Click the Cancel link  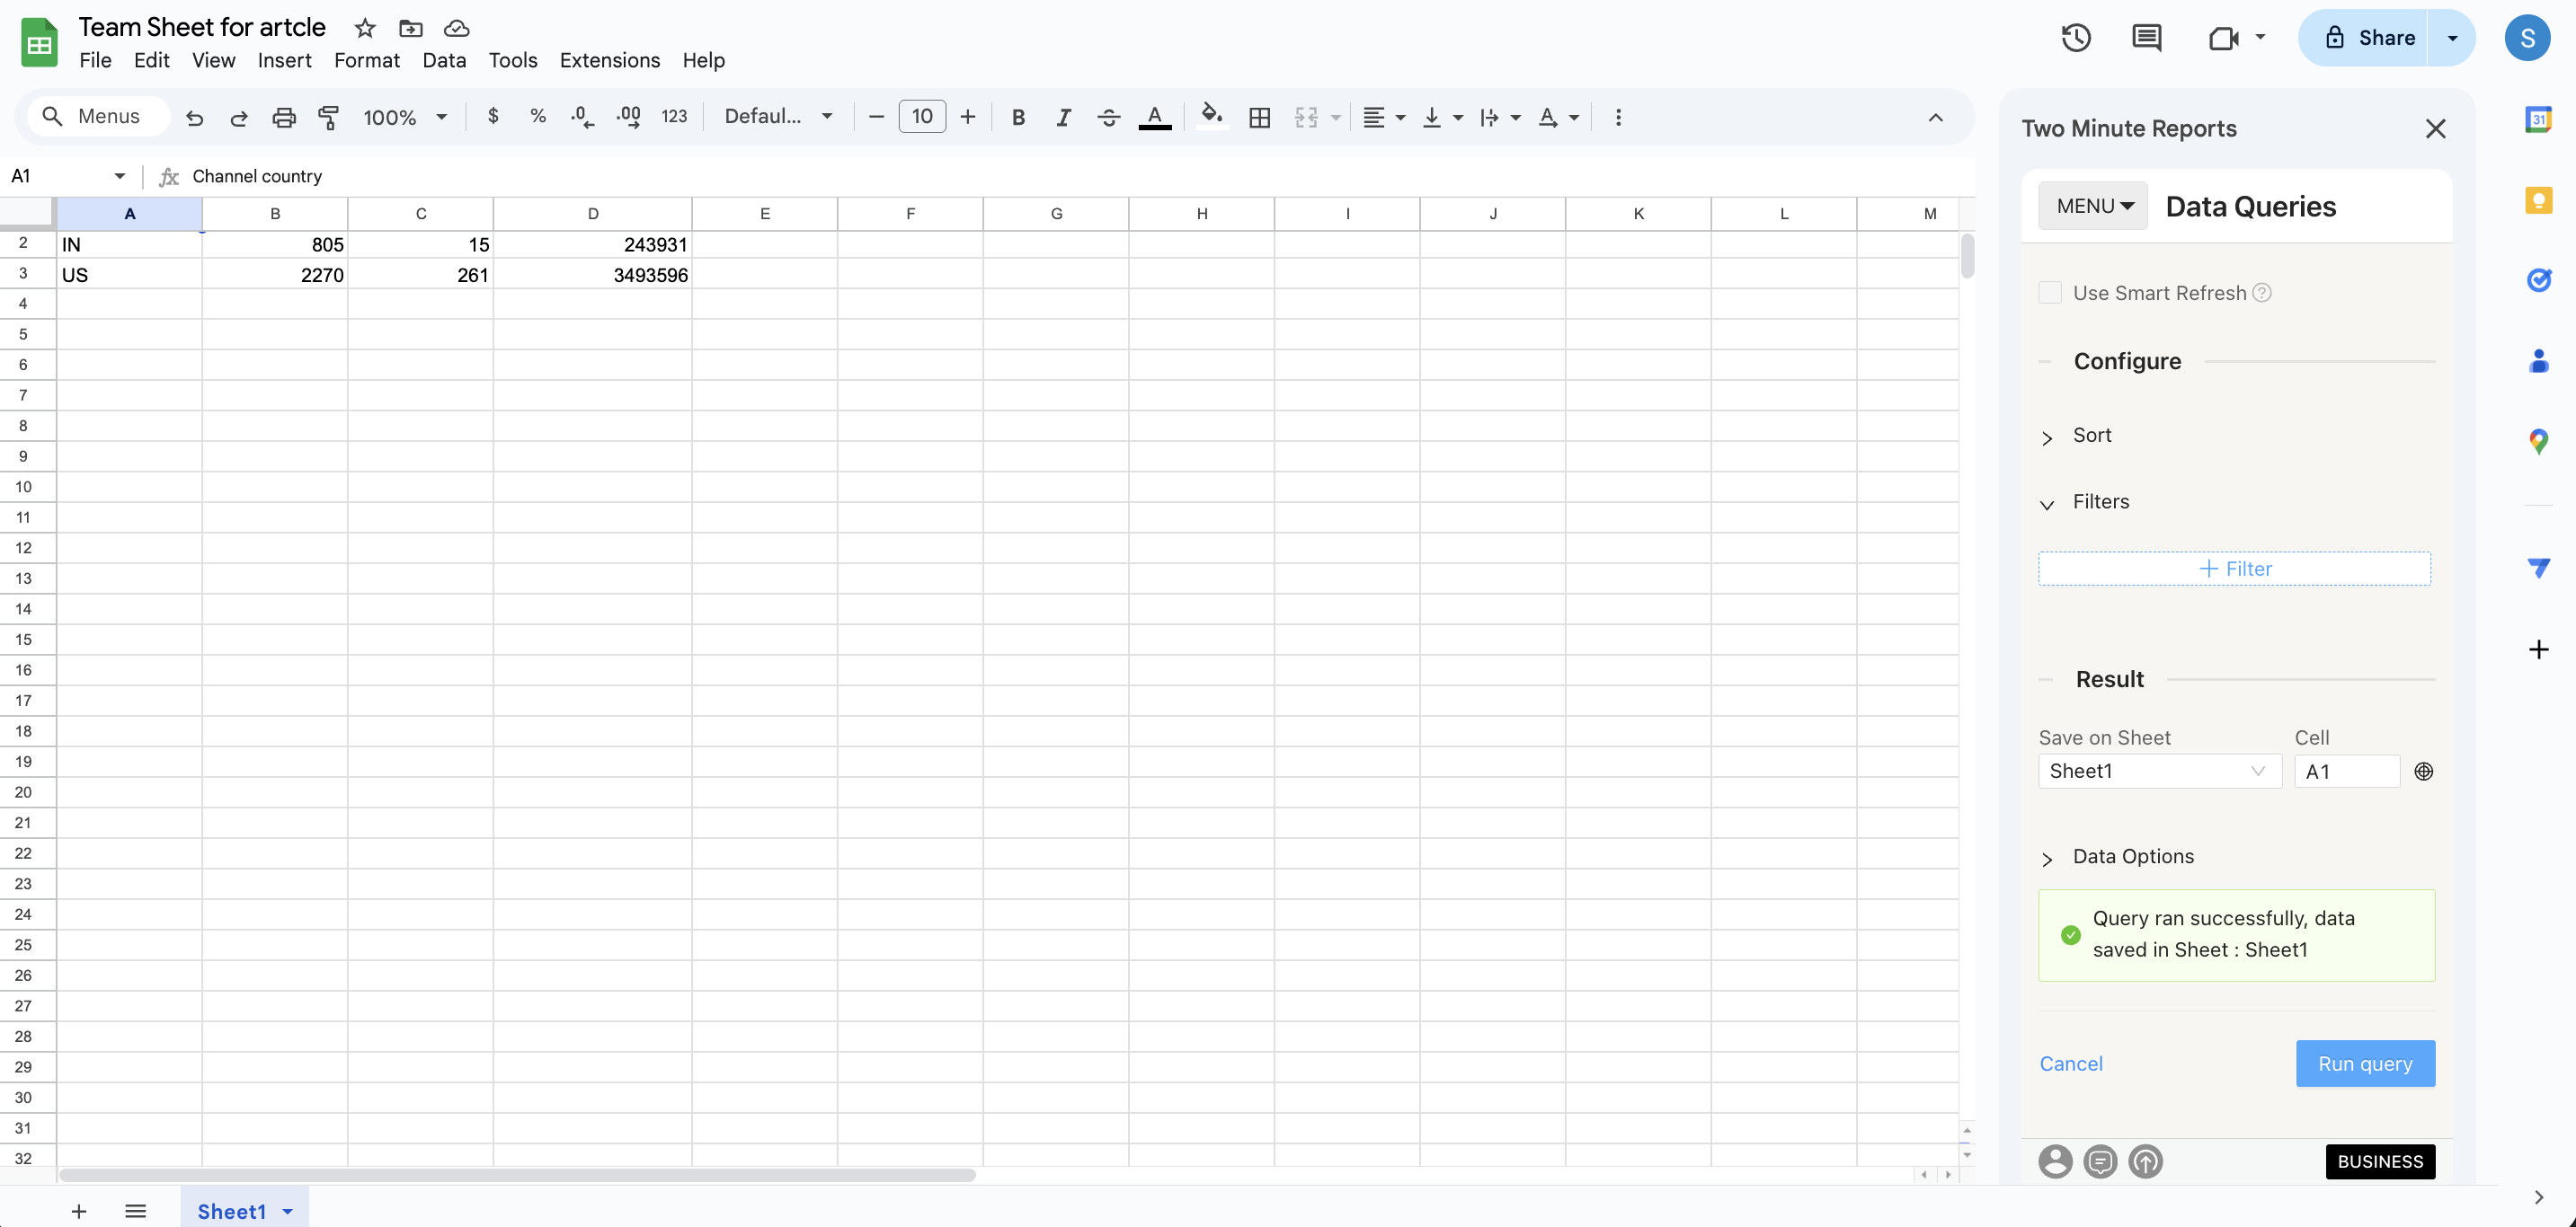2070,1064
